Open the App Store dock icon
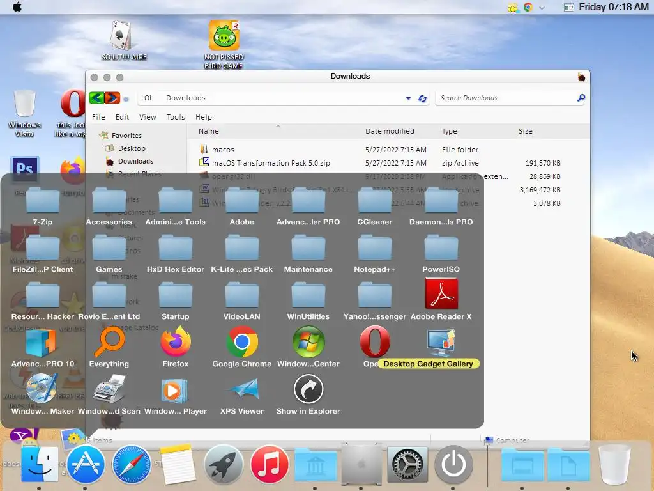Screen dimensions: 654x491 [86, 464]
